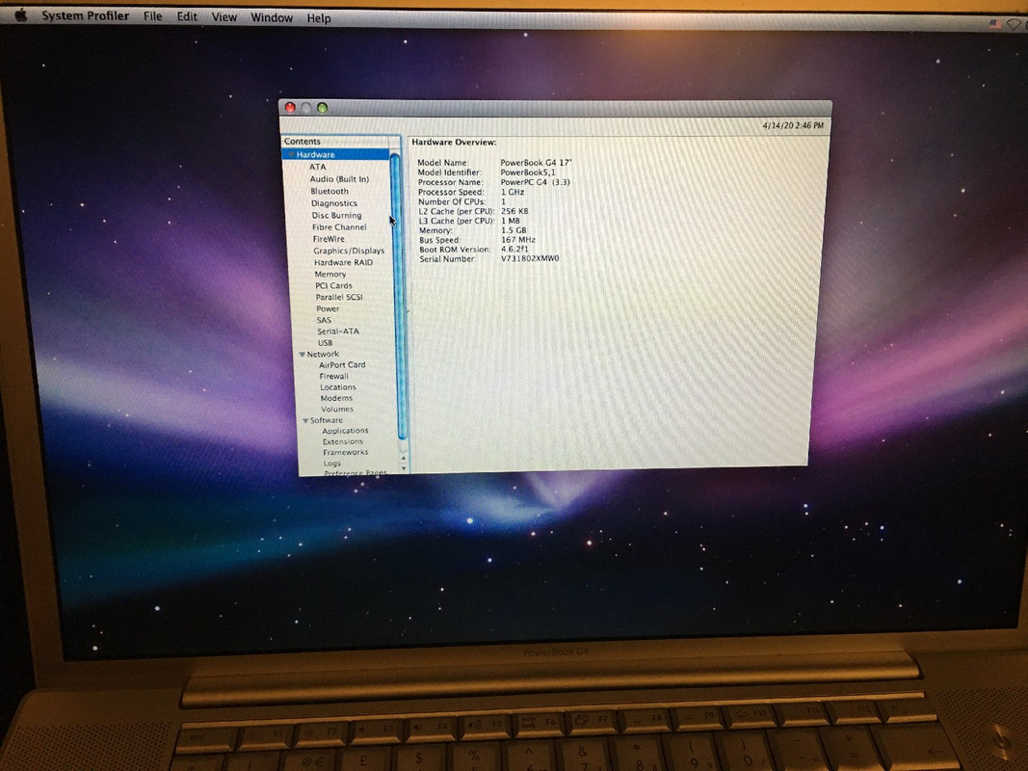1028x771 pixels.
Task: Select Bluetooth in hardware list
Action: [329, 191]
